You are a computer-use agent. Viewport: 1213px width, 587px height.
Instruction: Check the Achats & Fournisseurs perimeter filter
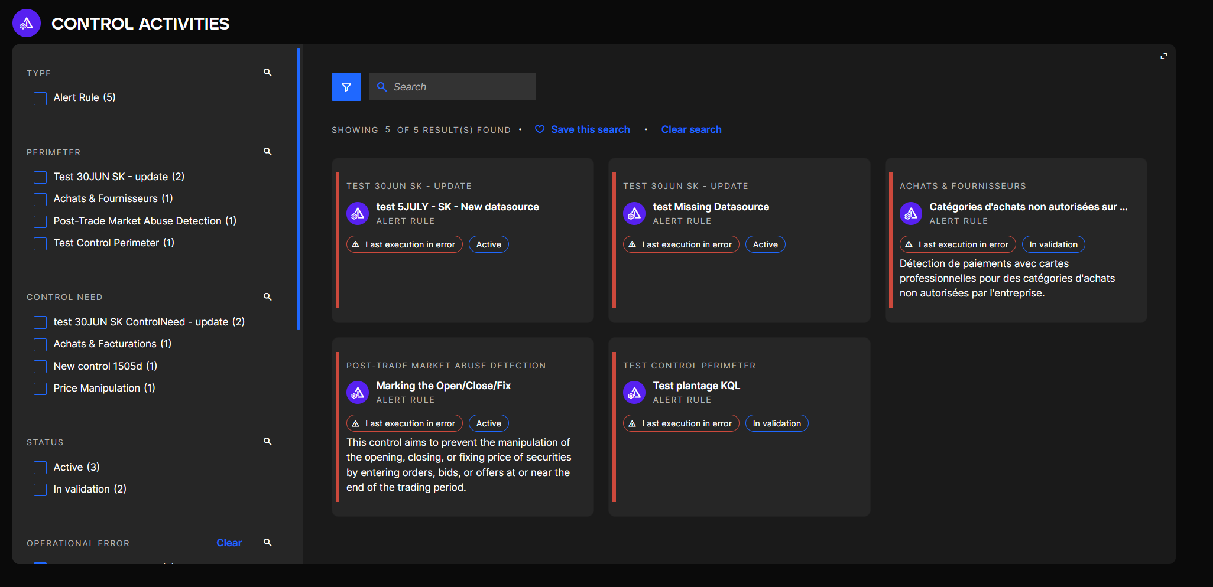point(40,199)
